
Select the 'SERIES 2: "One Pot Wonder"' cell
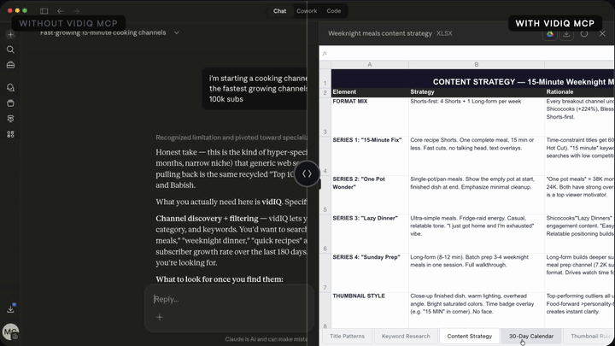[x=370, y=195]
